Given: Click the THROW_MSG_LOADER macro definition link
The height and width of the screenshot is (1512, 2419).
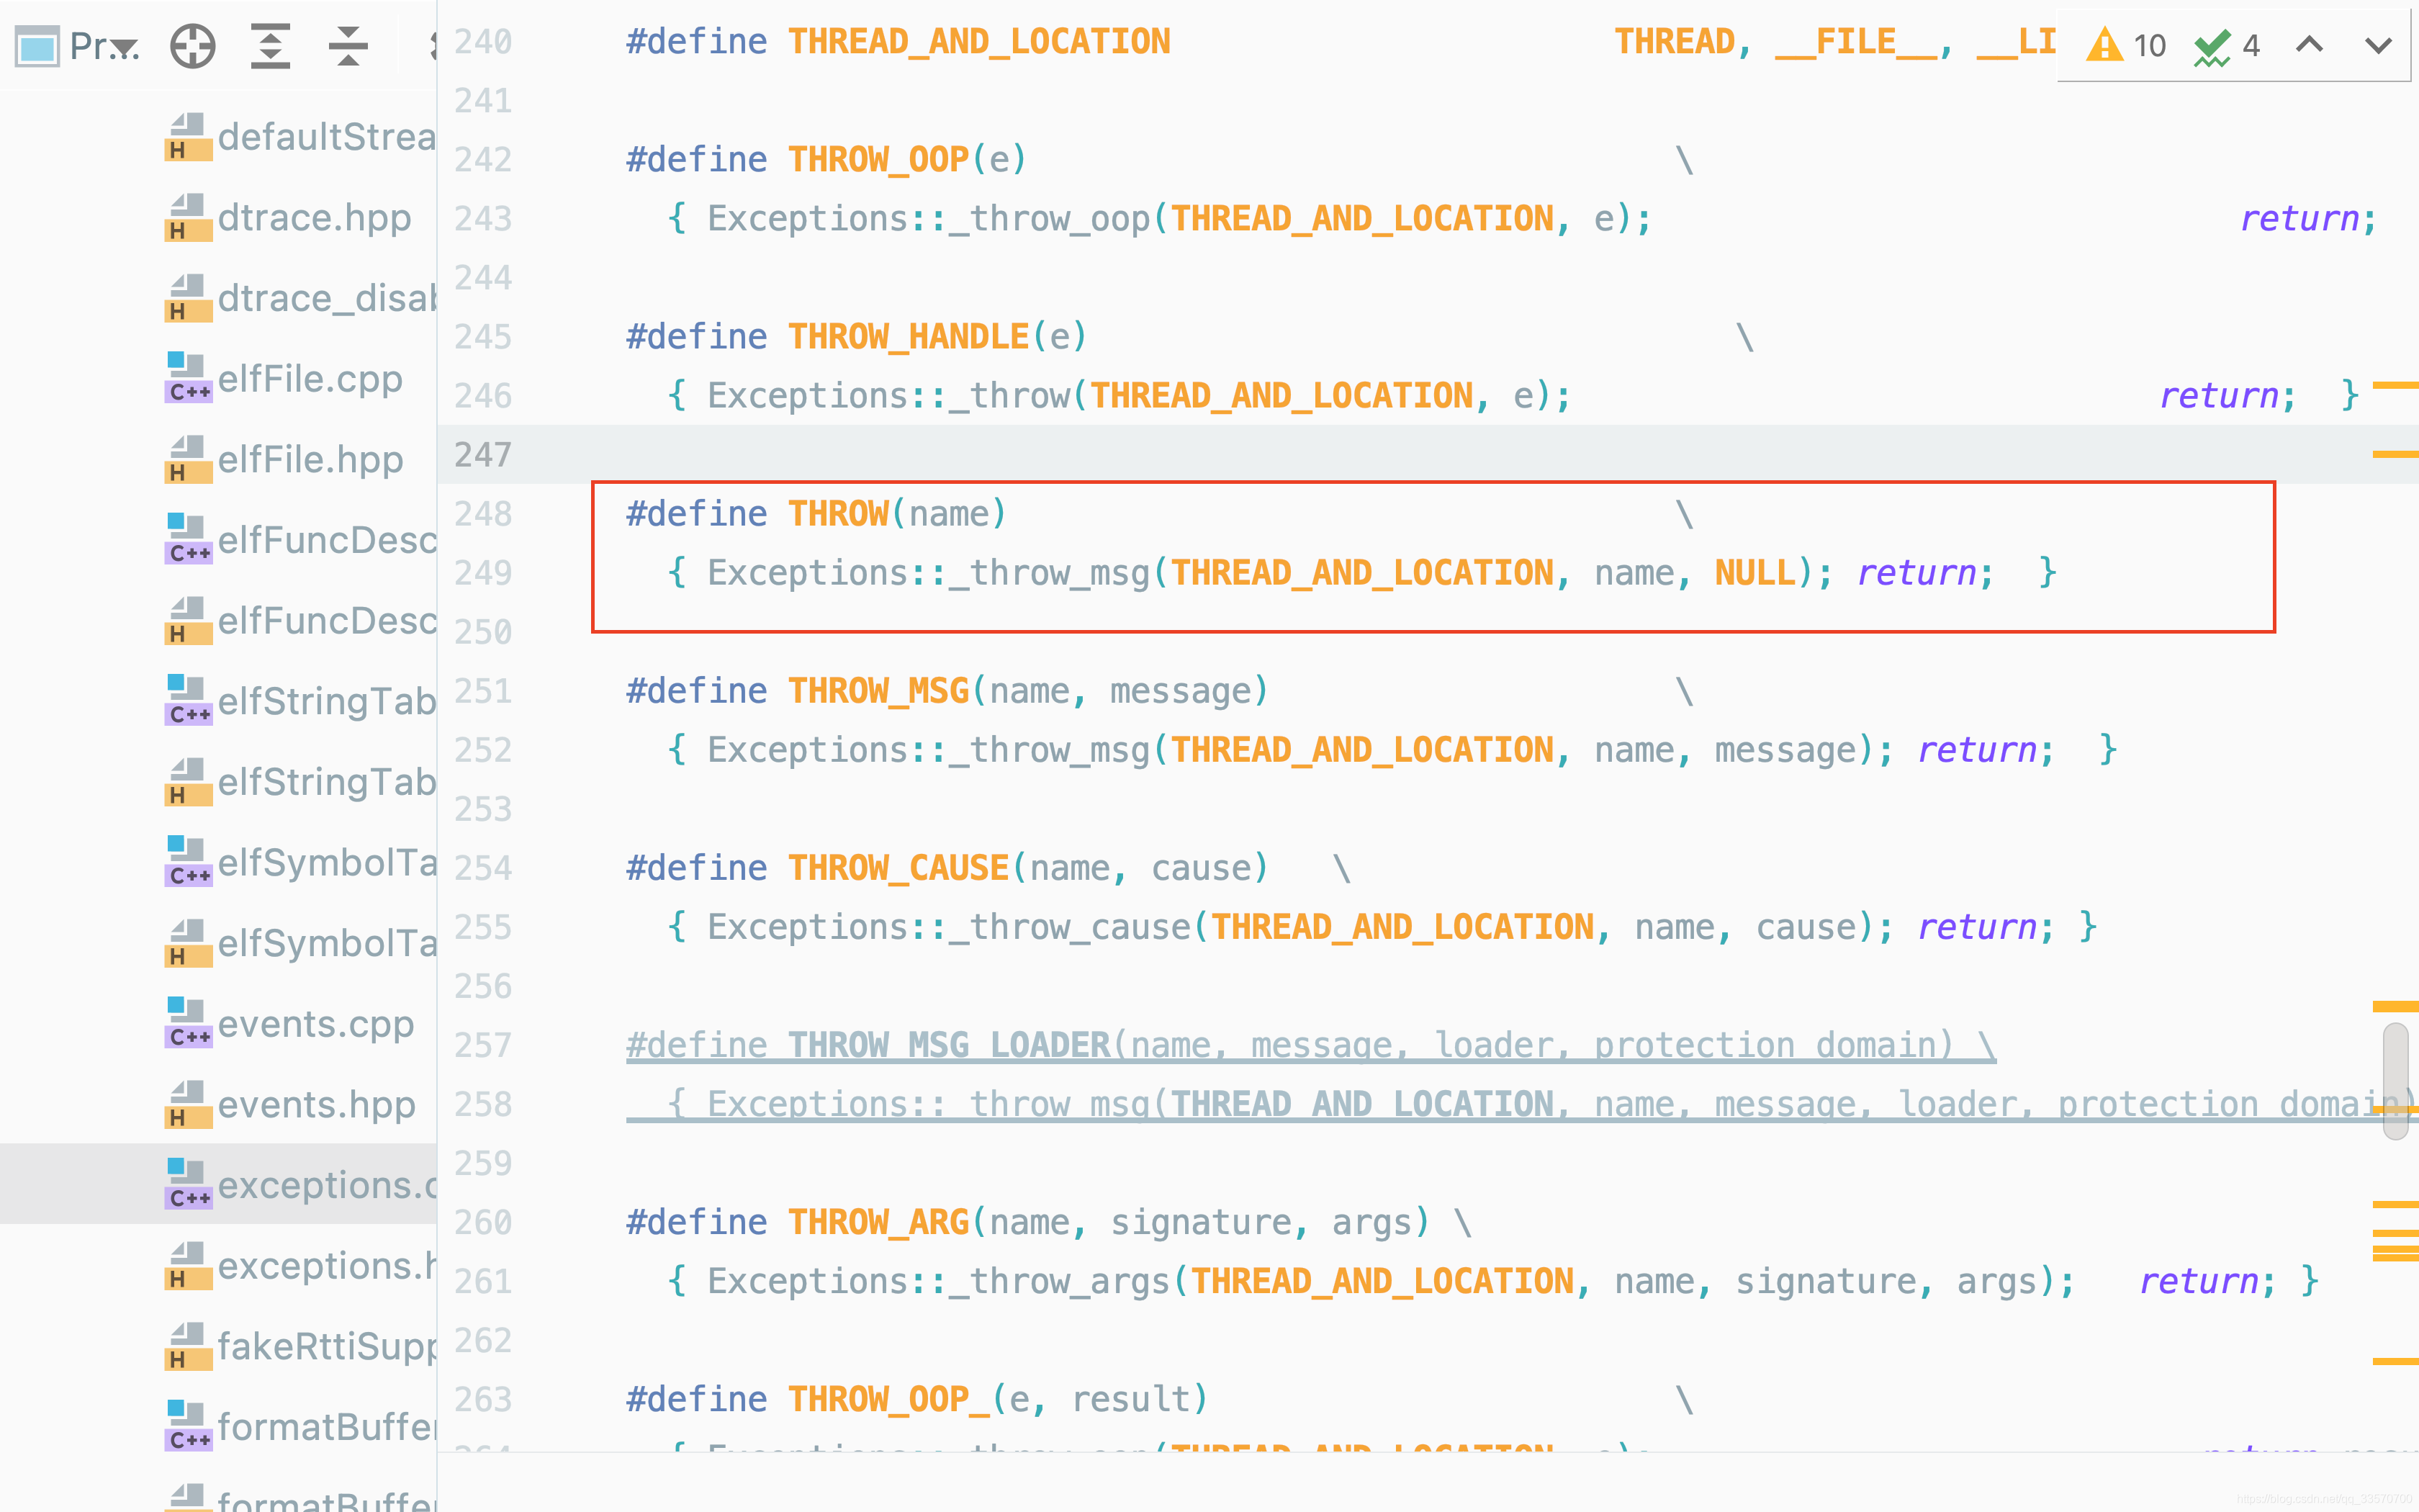Looking at the screenshot, I should point(947,1045).
